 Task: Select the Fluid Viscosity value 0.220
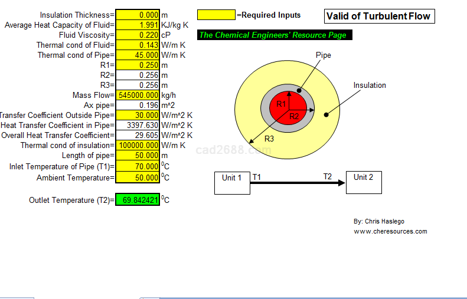(x=138, y=35)
